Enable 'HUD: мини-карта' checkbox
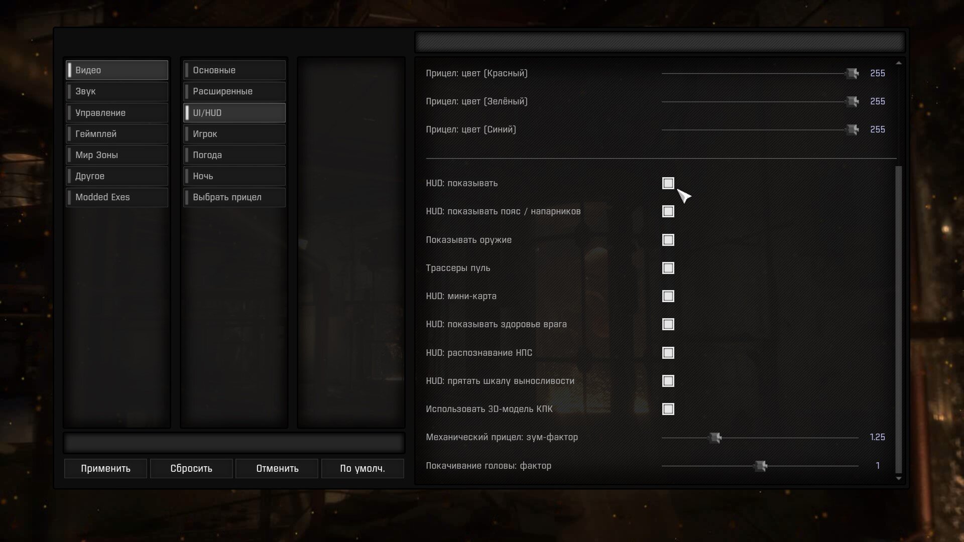Screen dimensions: 964x542 click(x=668, y=296)
